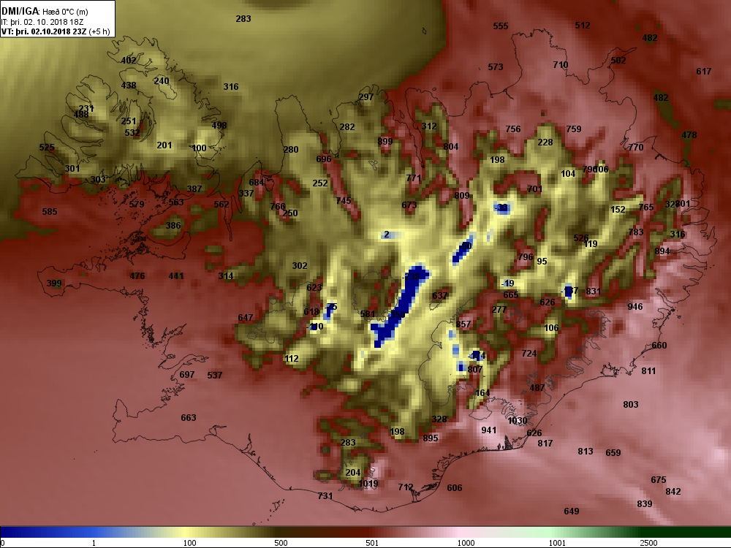This screenshot has height=548, width=731.
Task: Click map value '555'
Action: 501,26
